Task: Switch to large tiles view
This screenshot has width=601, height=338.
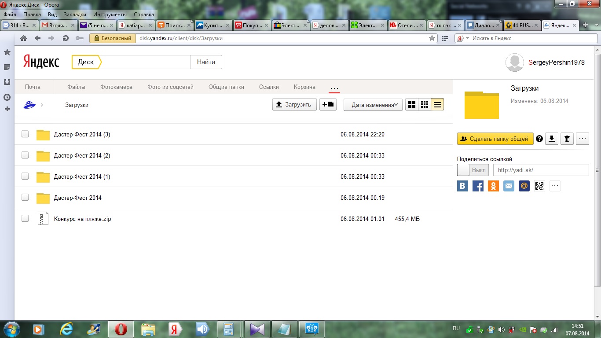Action: pyautogui.click(x=412, y=105)
